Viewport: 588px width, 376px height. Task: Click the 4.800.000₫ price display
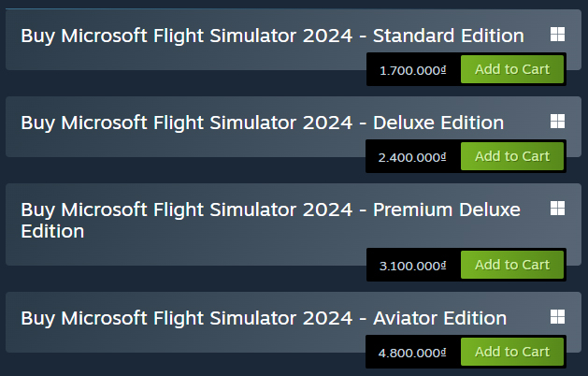(x=412, y=353)
